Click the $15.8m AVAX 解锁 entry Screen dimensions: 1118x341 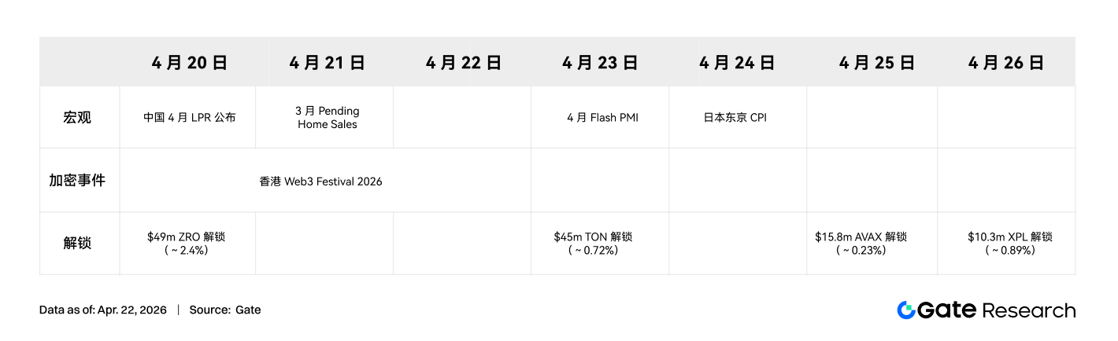pos(861,243)
